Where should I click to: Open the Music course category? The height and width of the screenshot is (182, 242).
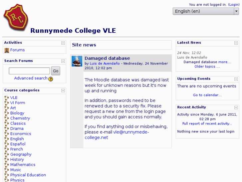[x=16, y=170]
